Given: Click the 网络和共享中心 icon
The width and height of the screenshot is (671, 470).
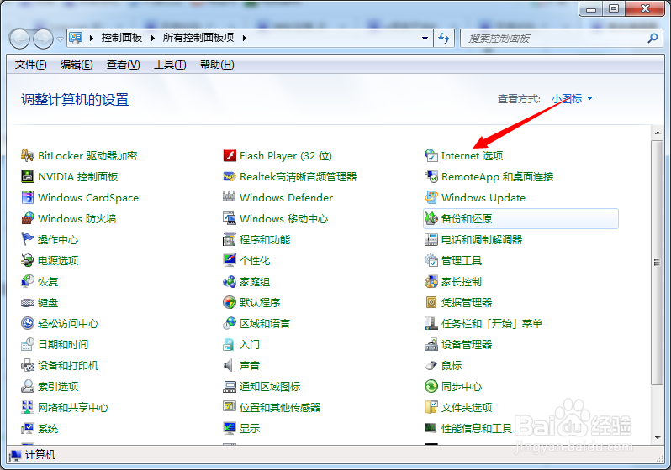Looking at the screenshot, I should point(28,407).
